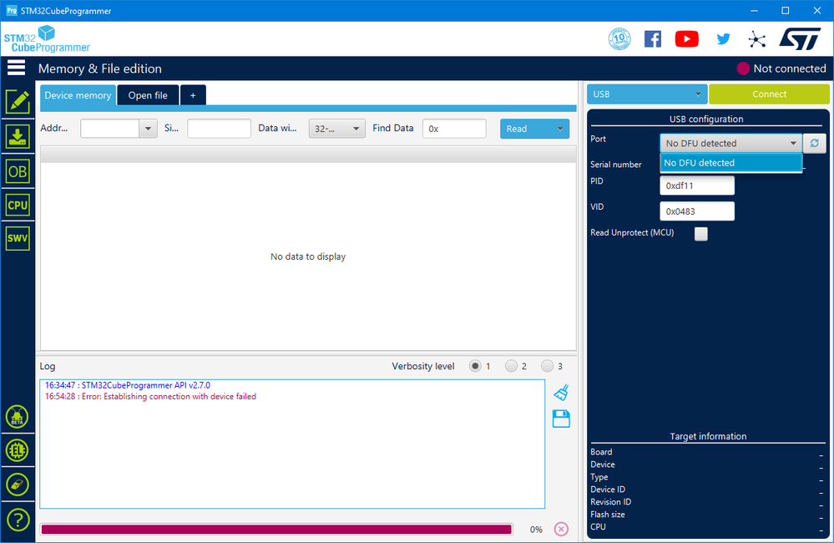Click the eraser full chip erase icon

tap(17, 485)
